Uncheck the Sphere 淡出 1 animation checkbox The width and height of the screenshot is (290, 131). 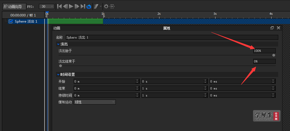point(11,21)
